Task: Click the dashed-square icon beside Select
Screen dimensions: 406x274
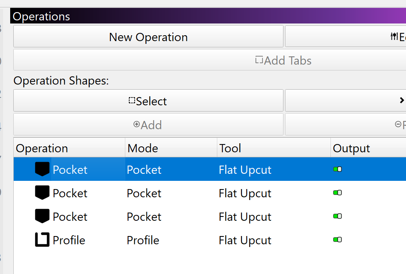Action: 132,101
